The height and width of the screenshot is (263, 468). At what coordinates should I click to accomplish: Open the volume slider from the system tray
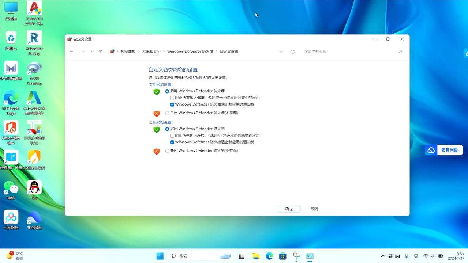(x=432, y=256)
